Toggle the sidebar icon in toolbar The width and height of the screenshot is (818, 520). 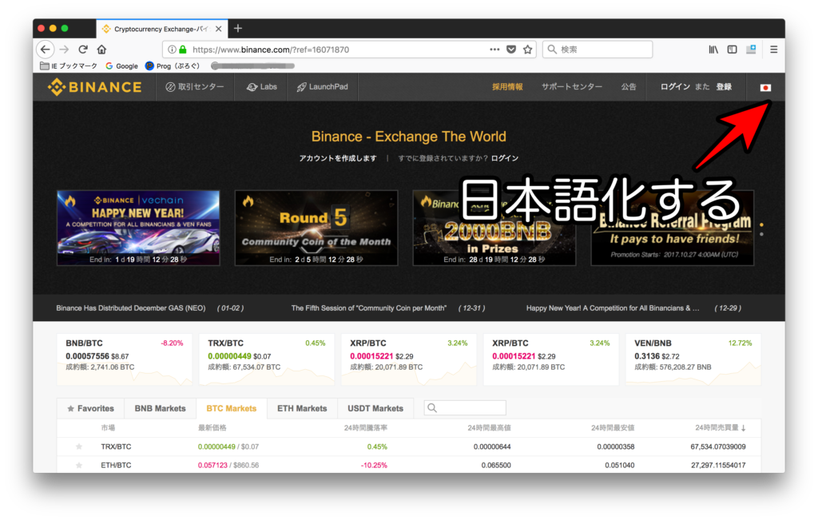pos(732,50)
